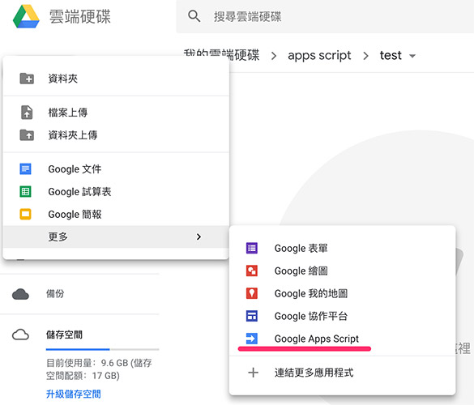Select Google 表單 in the submenu

click(x=342, y=248)
